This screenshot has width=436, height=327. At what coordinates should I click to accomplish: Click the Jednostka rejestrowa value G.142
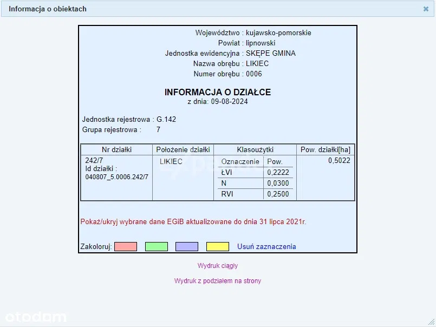[166, 119]
